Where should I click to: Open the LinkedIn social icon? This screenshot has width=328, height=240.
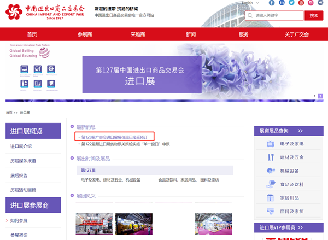(x=282, y=3)
